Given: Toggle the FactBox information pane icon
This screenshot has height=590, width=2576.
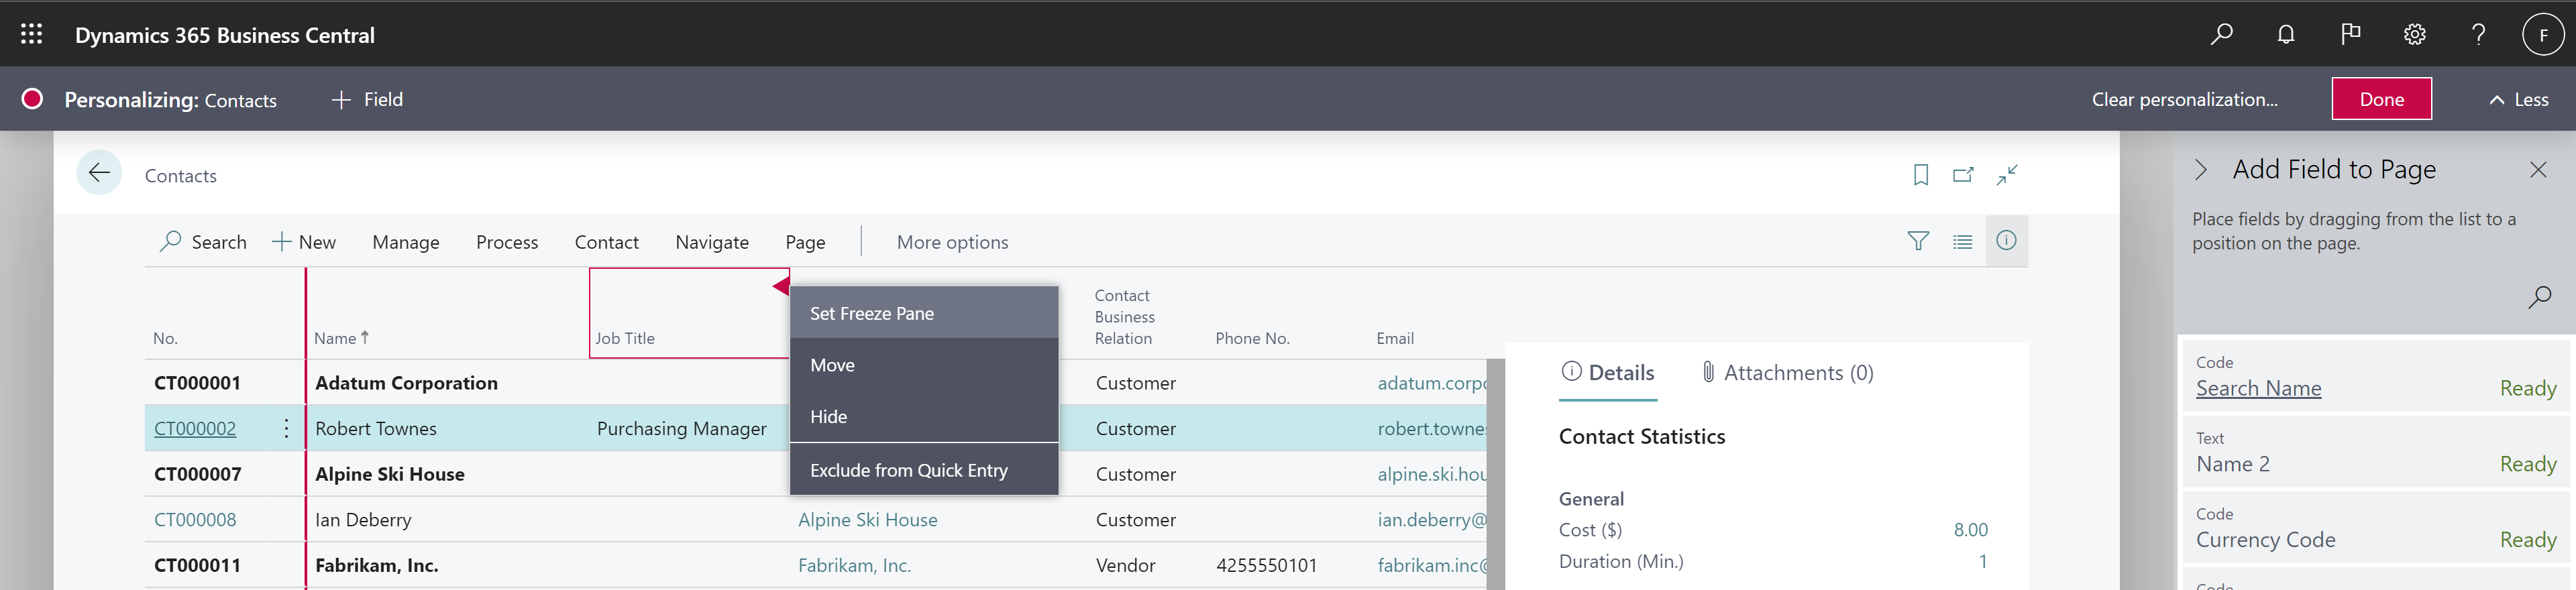Looking at the screenshot, I should click(x=2005, y=241).
